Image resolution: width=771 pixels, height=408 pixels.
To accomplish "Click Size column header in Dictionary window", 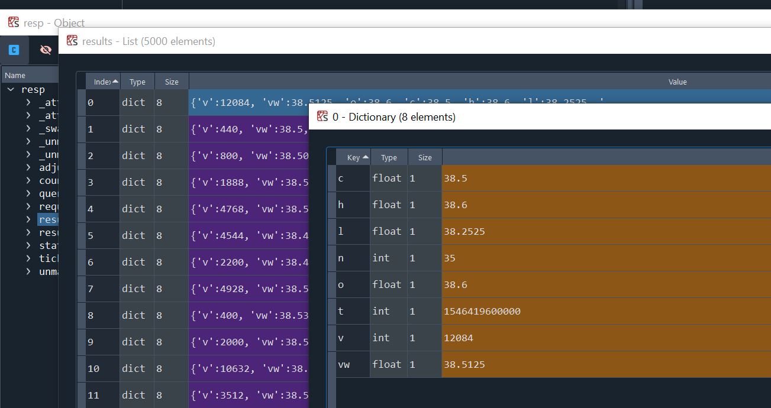I will [x=425, y=157].
